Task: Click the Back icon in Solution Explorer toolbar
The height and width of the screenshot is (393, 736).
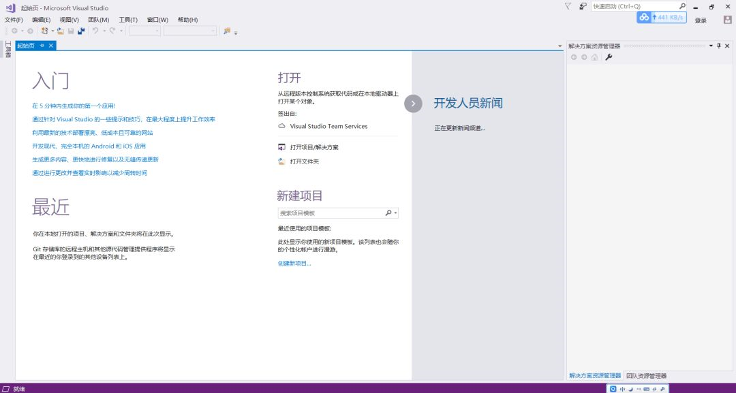Action: coord(574,57)
